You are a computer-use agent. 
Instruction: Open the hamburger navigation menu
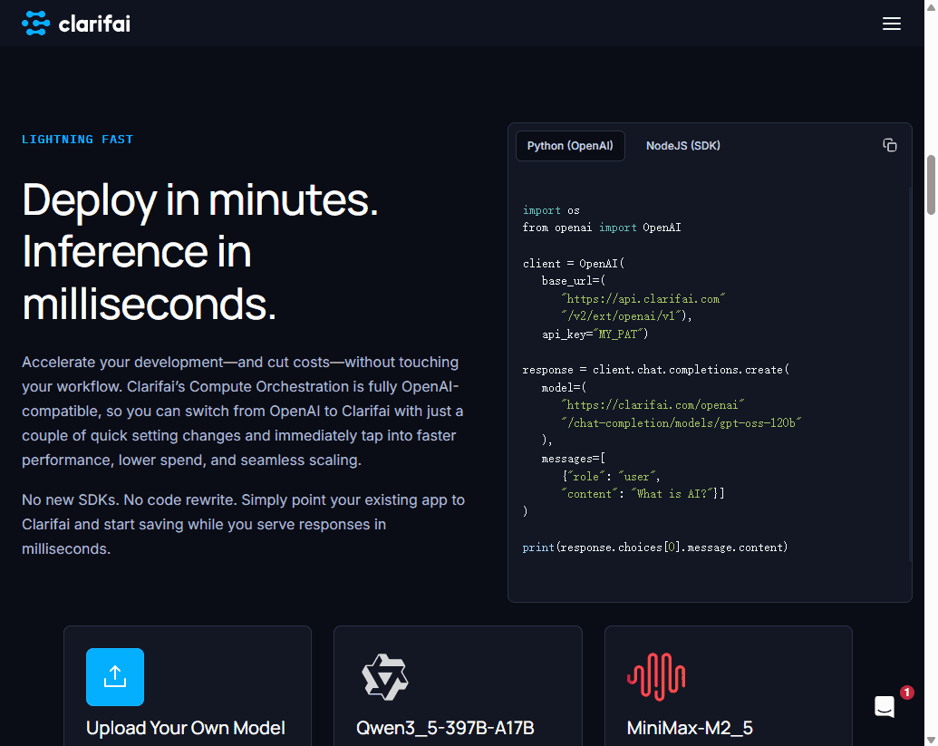[892, 24]
